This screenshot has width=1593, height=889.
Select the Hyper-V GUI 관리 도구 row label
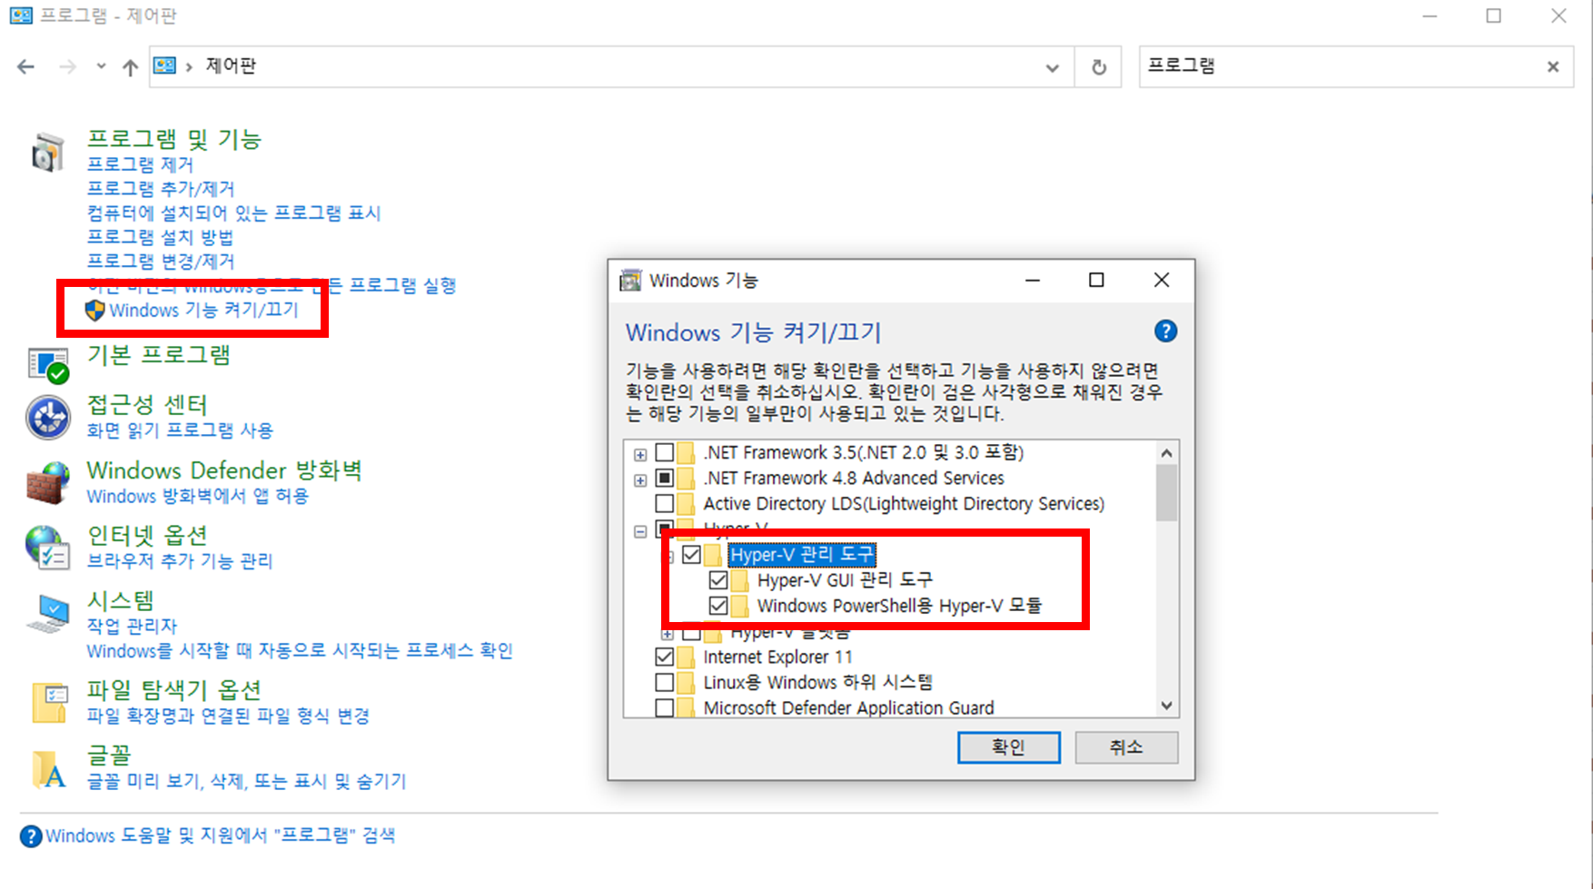tap(845, 579)
